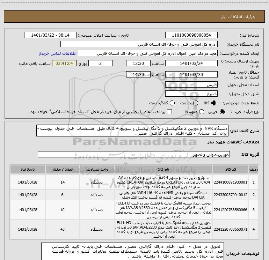Click the delivery city field شیراز
Screen dimensions: 269x260
click(x=191, y=94)
